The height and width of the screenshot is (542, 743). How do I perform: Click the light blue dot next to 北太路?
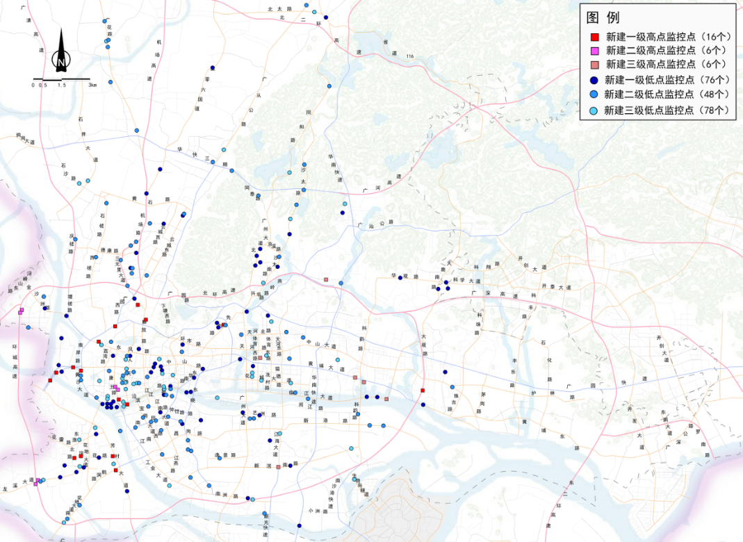(x=315, y=13)
